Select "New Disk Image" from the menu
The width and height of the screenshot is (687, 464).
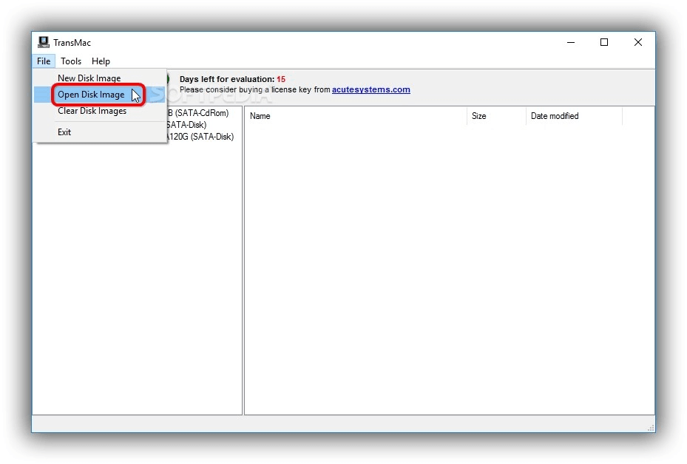coord(89,78)
